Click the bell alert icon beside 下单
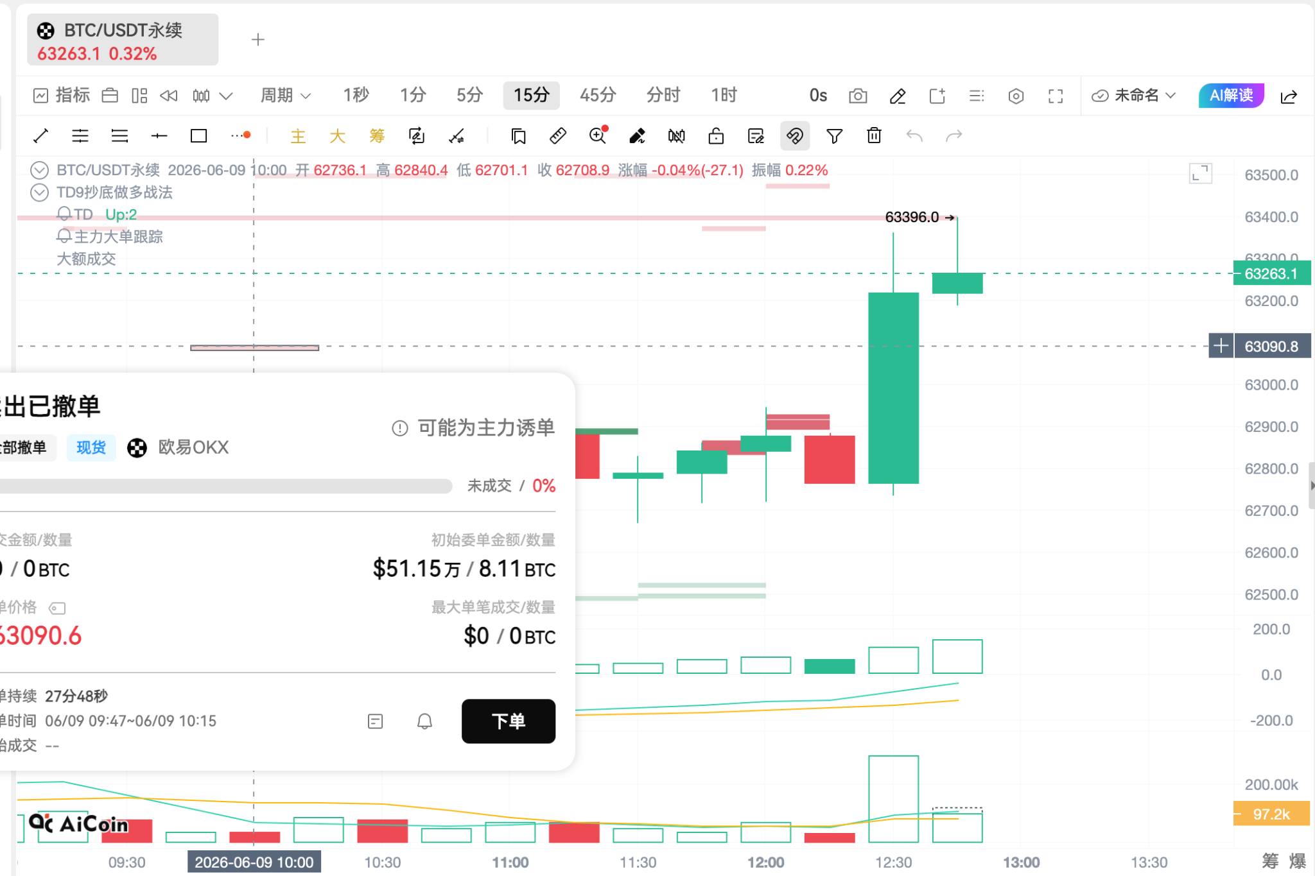The width and height of the screenshot is (1315, 876). [x=424, y=721]
